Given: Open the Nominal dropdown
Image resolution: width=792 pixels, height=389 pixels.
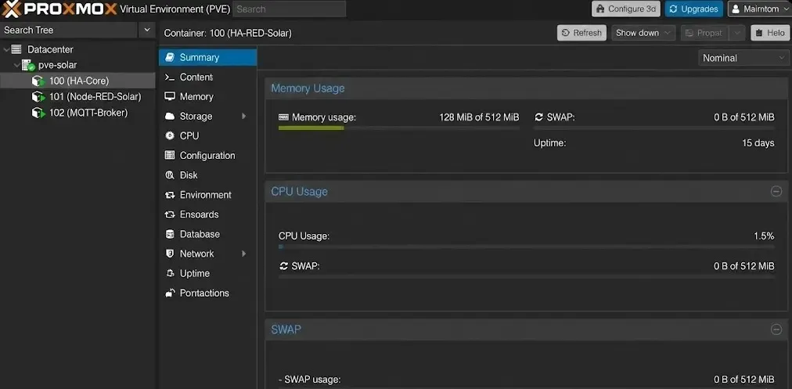Looking at the screenshot, I should tap(743, 58).
